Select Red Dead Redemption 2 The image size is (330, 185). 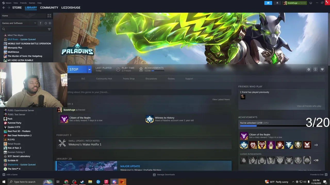(19, 135)
